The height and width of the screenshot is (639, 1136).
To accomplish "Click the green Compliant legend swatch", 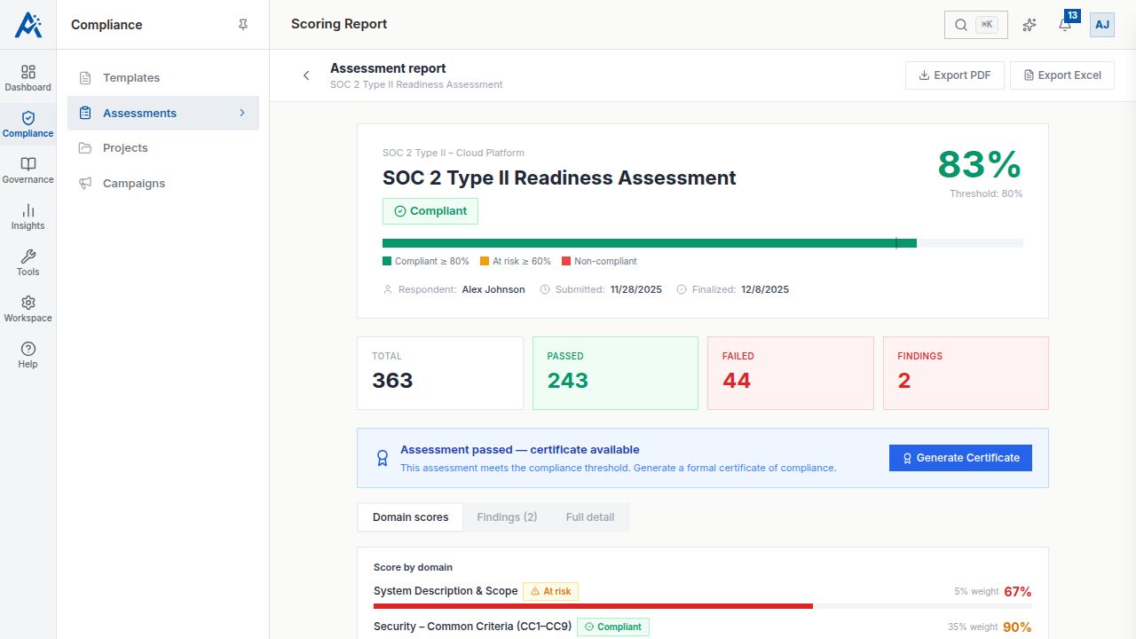I will point(387,262).
